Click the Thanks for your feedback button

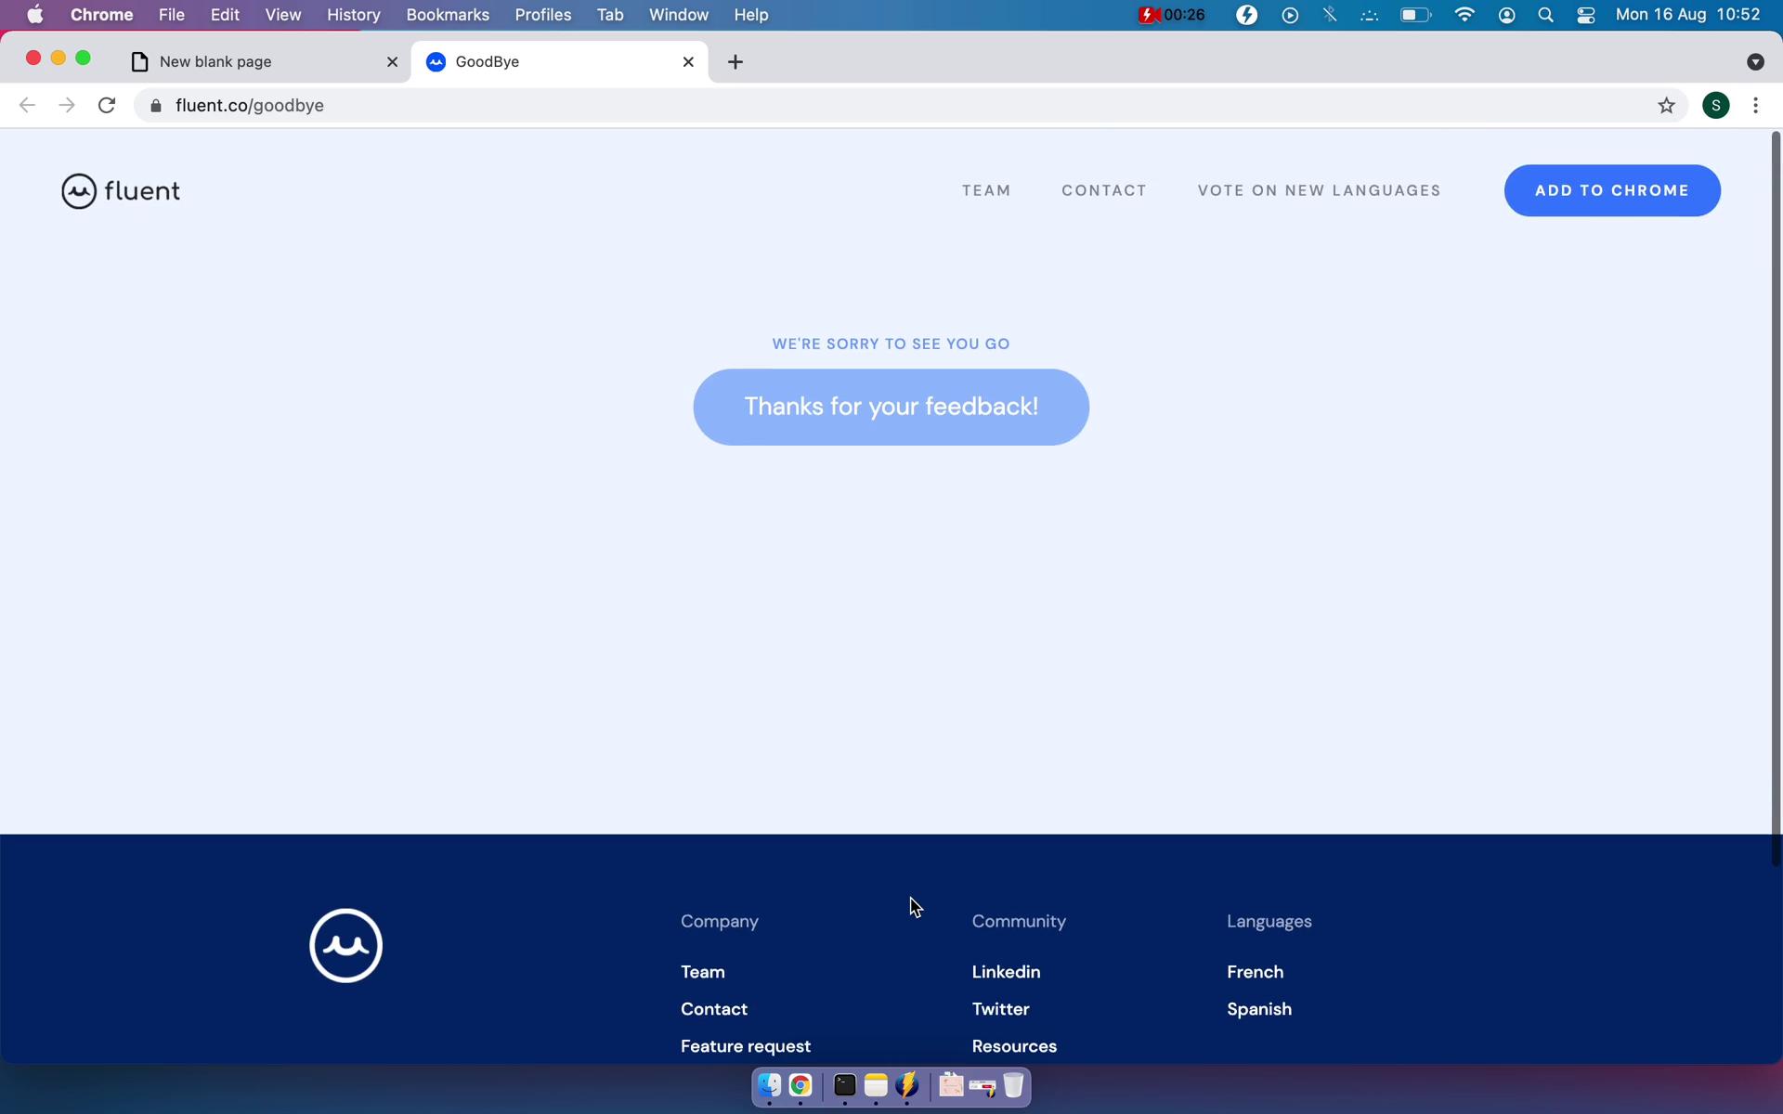[891, 406]
